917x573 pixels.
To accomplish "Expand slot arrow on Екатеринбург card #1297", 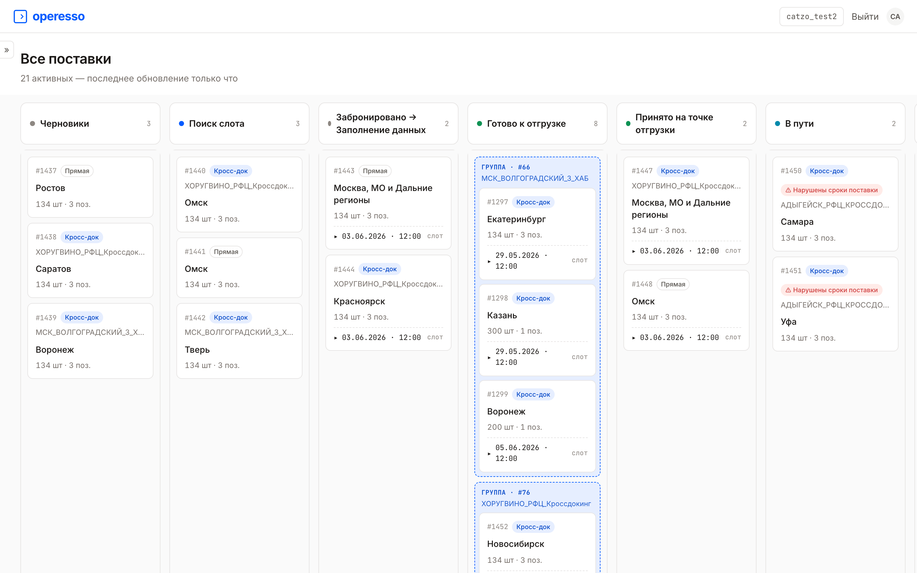I will 489,261.
